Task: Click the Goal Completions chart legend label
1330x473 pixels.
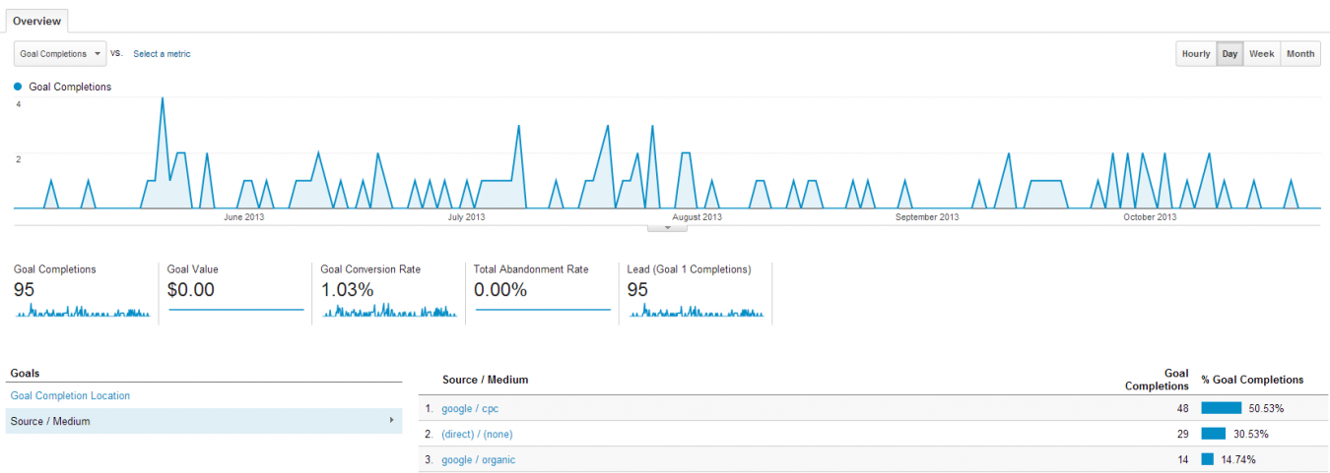Action: coord(70,87)
